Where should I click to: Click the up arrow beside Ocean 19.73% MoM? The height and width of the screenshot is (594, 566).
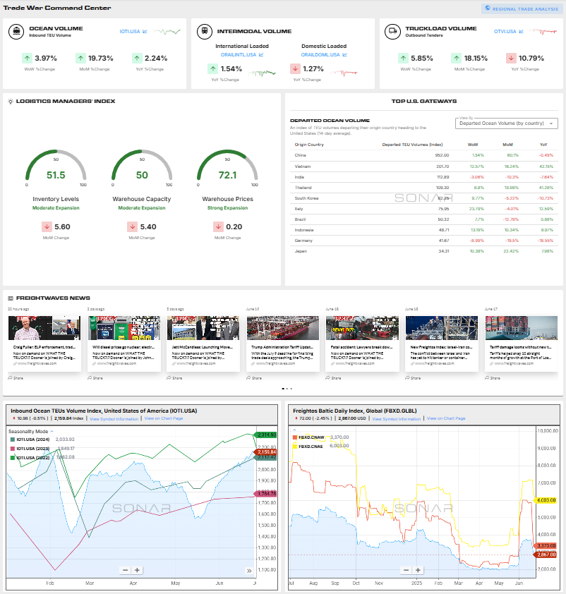(80, 59)
